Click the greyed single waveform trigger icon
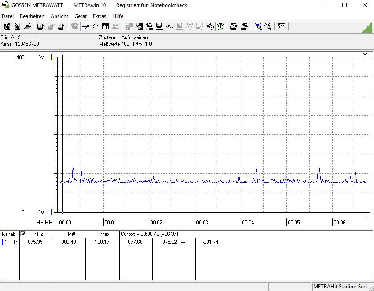 (x=190, y=26)
